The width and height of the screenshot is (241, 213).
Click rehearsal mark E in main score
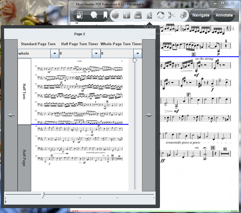[194, 54]
